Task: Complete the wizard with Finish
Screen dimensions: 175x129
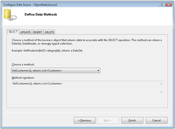Action: [x=132, y=120]
